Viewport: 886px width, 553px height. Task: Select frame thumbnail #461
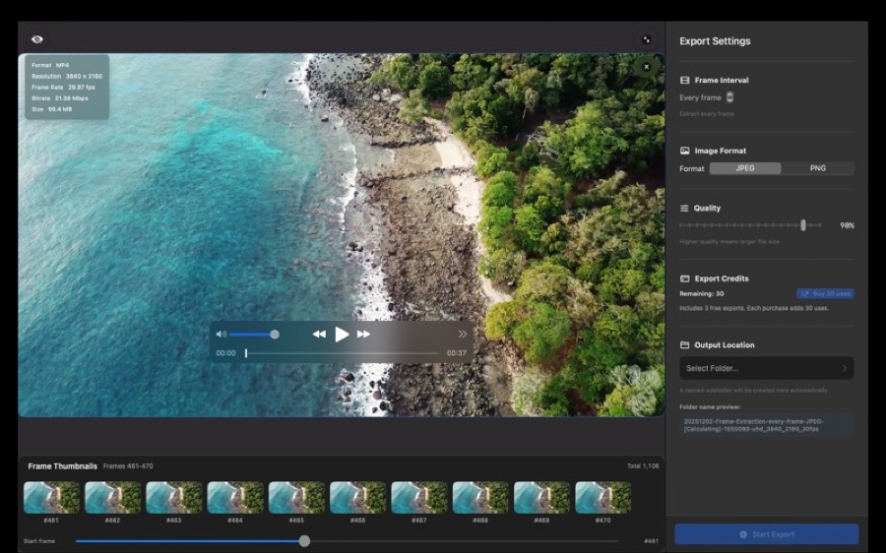click(51, 498)
